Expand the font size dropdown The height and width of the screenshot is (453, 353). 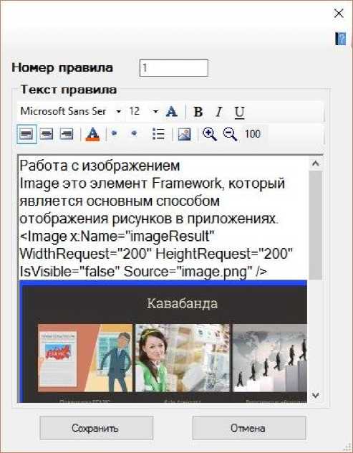pyautogui.click(x=155, y=112)
